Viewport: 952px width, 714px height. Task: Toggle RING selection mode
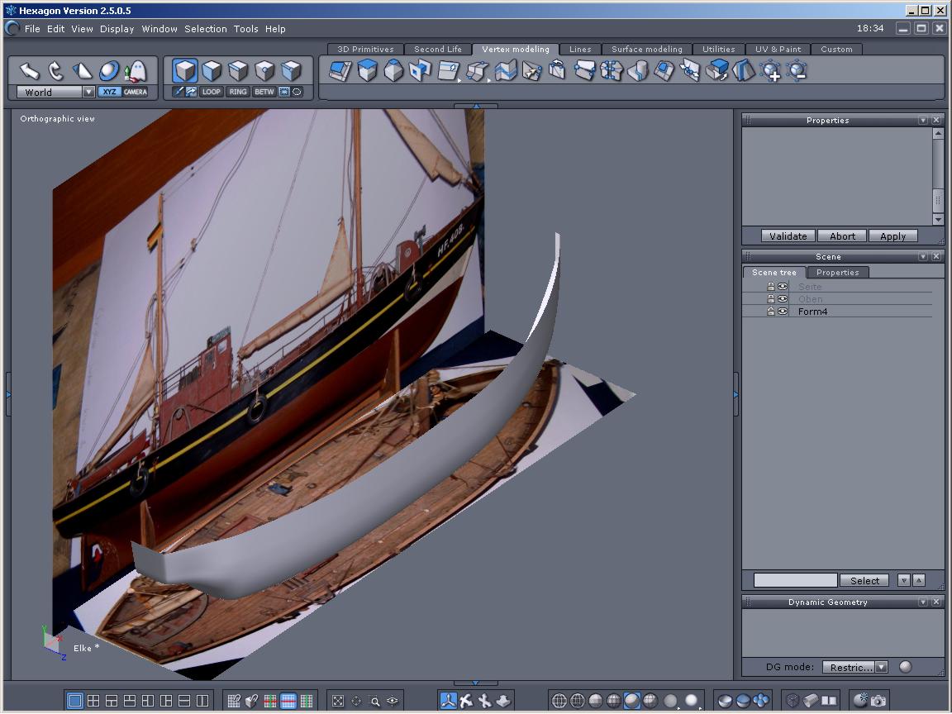238,92
